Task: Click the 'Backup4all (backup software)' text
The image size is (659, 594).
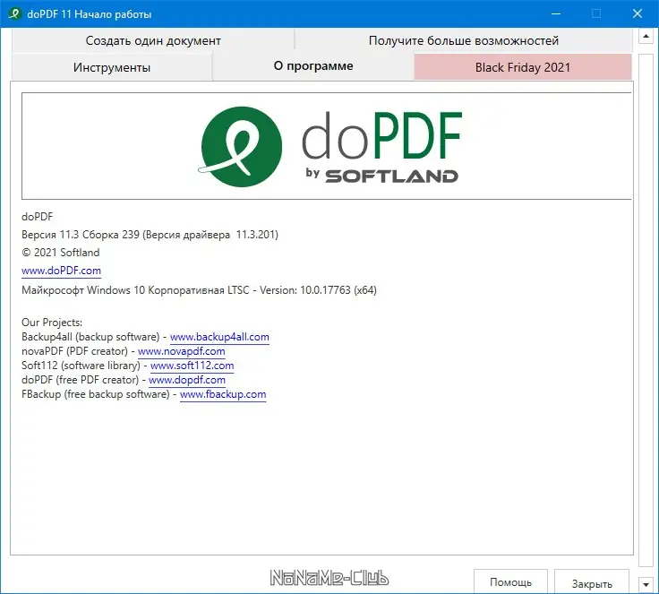Action: (x=90, y=337)
